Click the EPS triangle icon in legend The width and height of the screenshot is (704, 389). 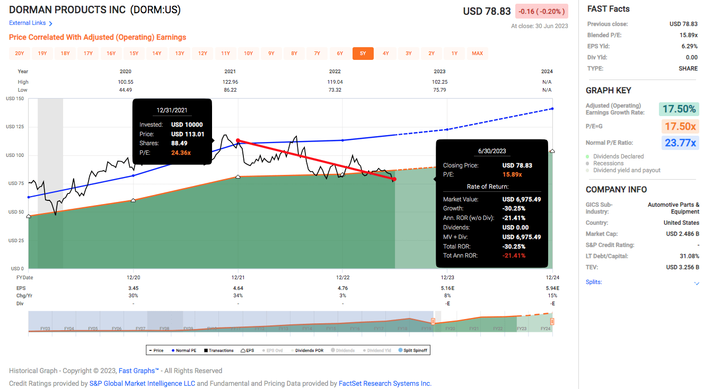pos(243,350)
